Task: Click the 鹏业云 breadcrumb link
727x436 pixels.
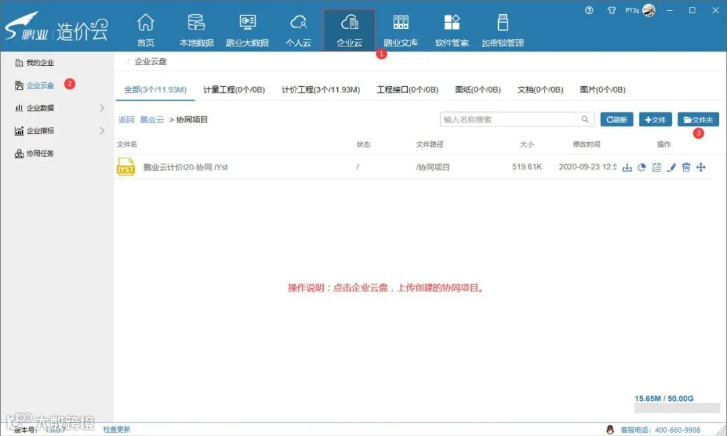Action: pyautogui.click(x=152, y=120)
